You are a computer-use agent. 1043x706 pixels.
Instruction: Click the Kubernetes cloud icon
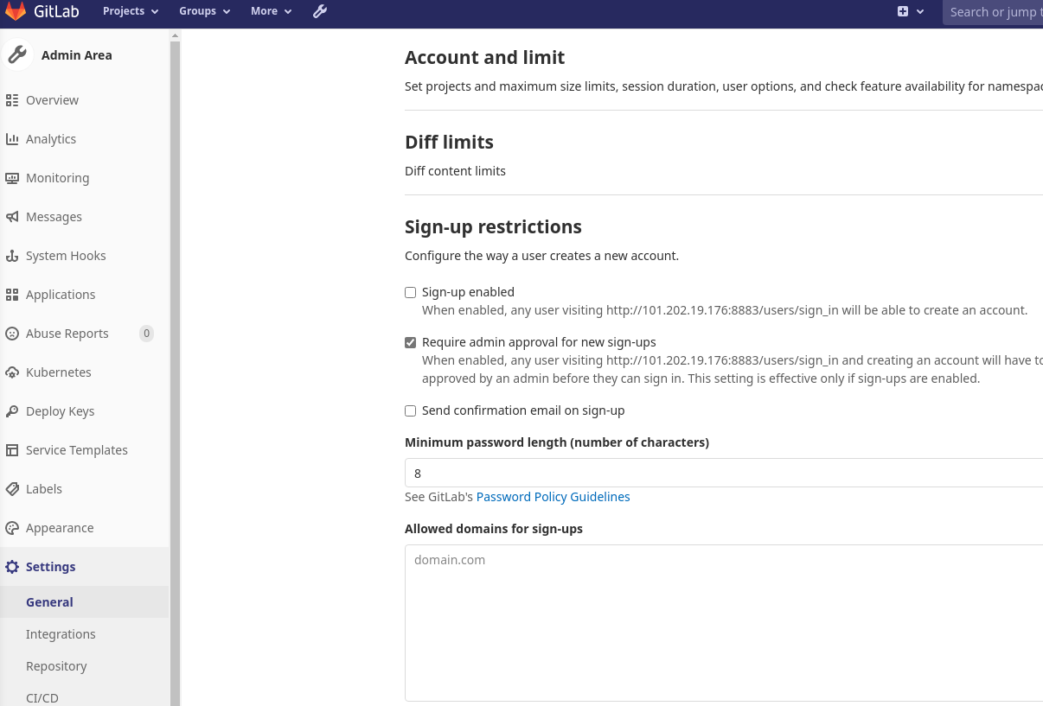coord(12,372)
